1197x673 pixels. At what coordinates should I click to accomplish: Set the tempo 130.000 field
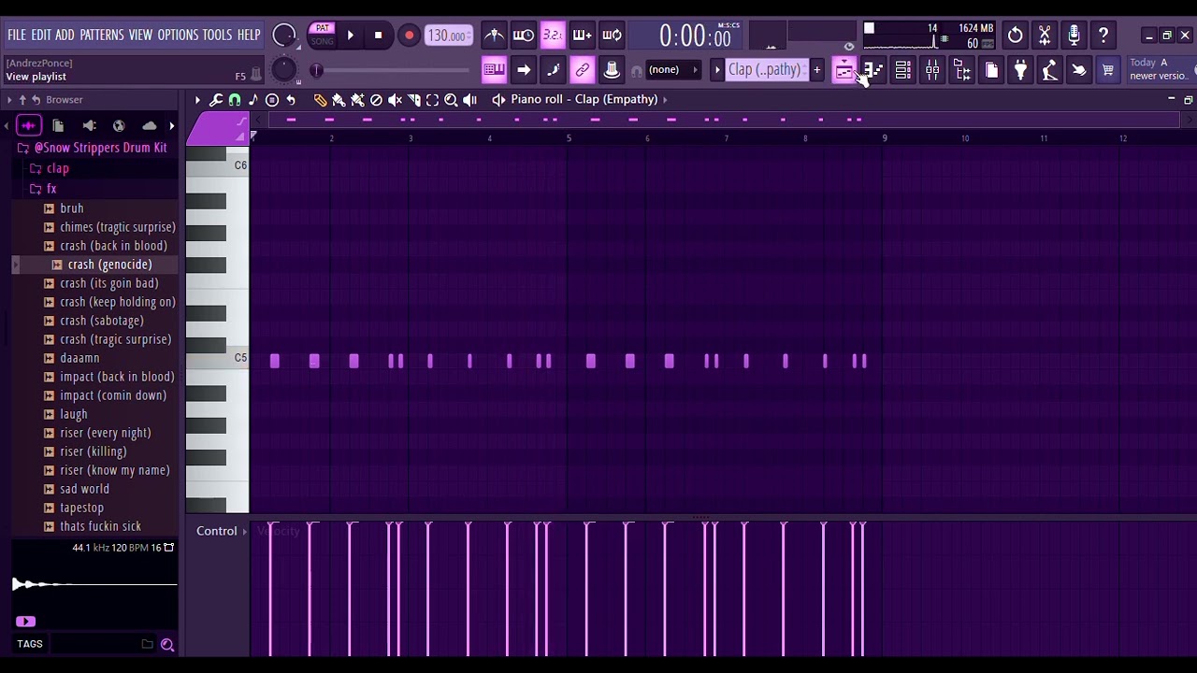[448, 36]
